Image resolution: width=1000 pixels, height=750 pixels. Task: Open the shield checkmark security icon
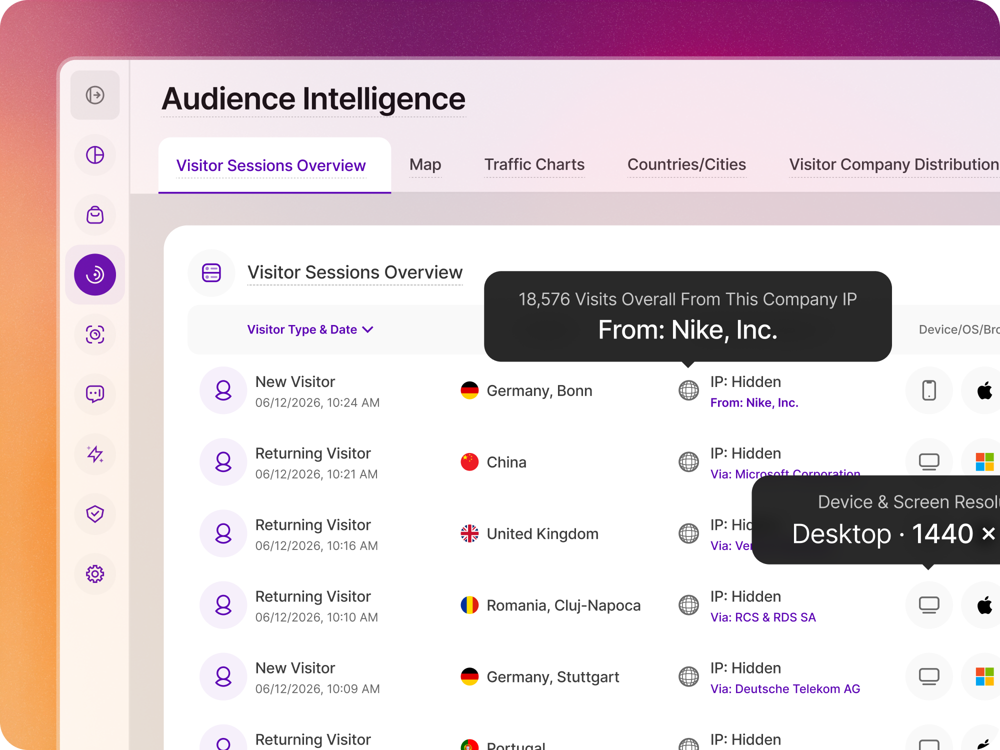[x=95, y=514]
